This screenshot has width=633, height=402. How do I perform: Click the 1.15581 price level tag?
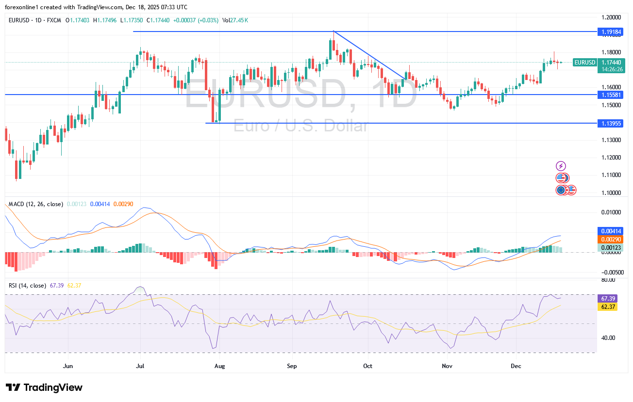tap(611, 95)
